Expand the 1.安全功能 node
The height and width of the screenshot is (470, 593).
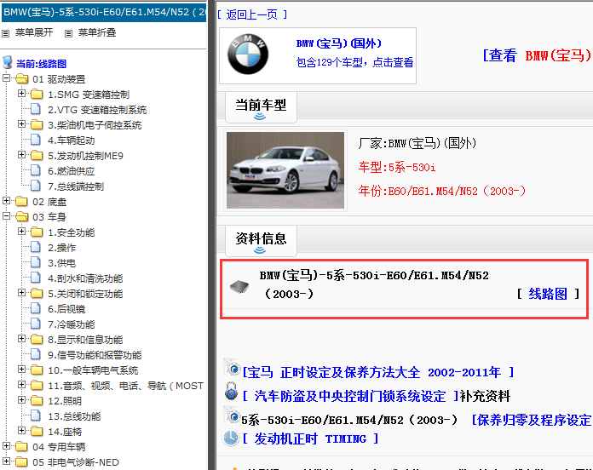21,232
